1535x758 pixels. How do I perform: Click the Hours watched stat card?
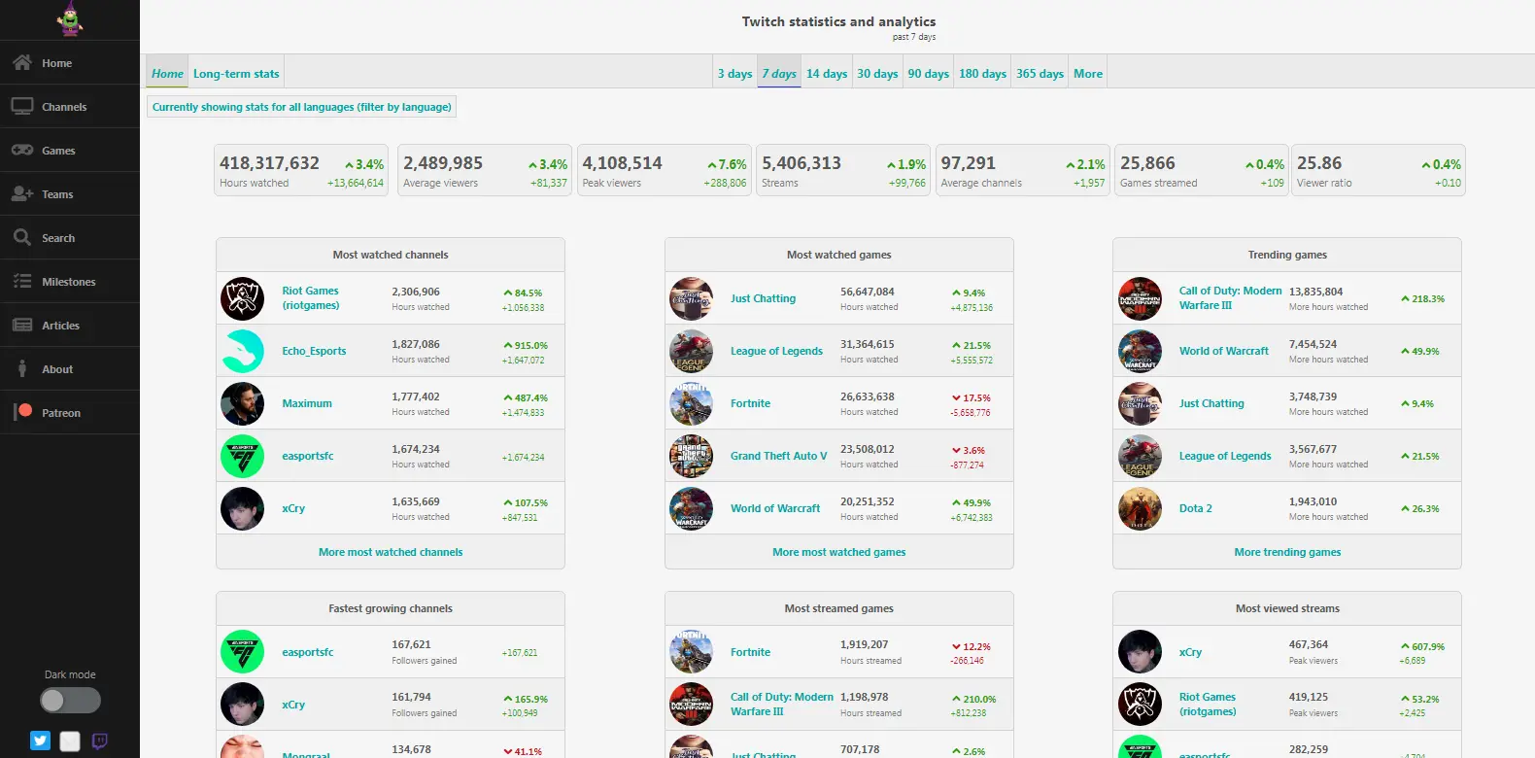(301, 170)
